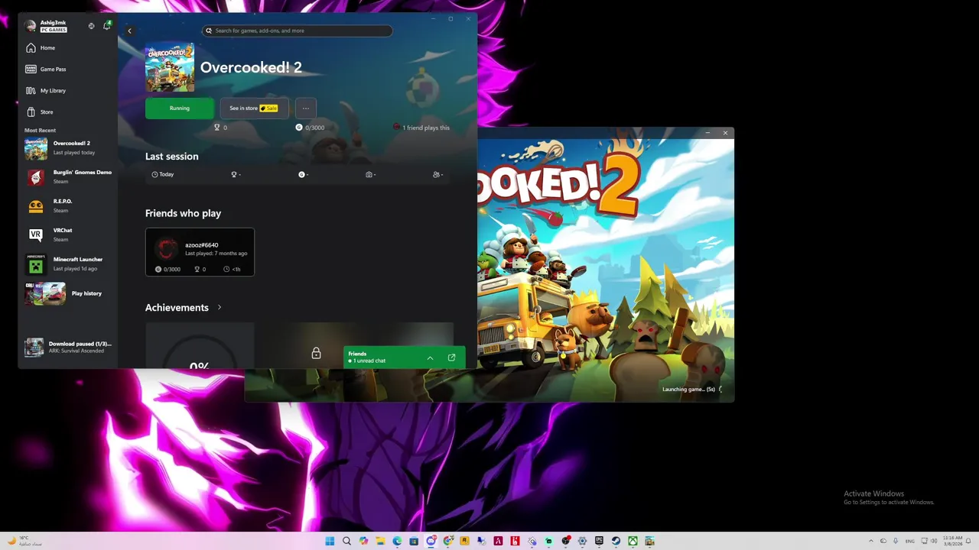Expand Achievements section with the chevron
979x550 pixels.
(220, 307)
